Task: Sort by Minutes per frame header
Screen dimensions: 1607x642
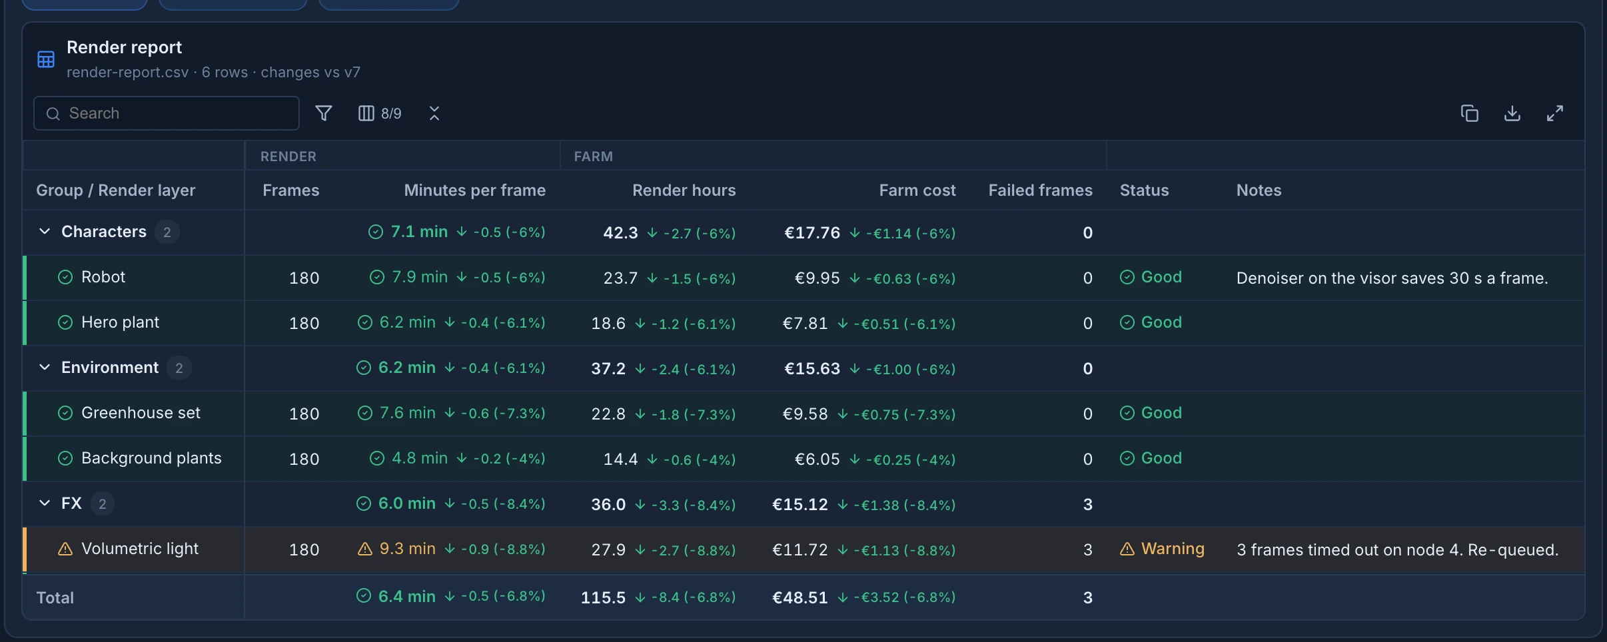Action: click(474, 190)
